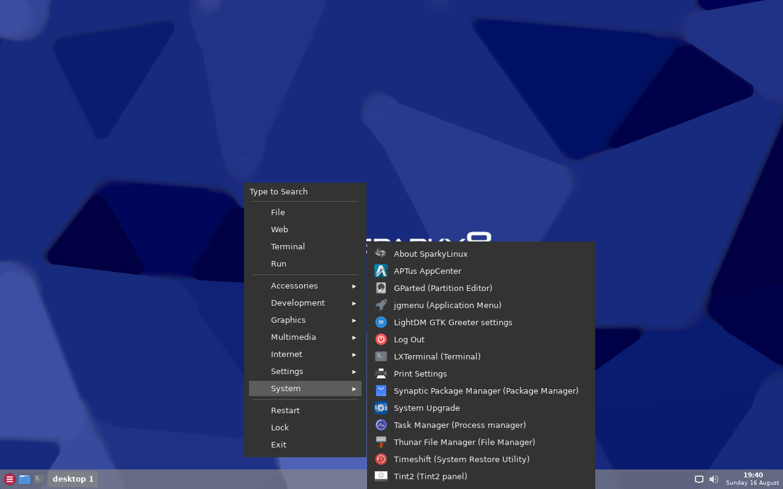The image size is (783, 489).
Task: Click the LXTerminal icon in System submenu
Action: click(381, 356)
